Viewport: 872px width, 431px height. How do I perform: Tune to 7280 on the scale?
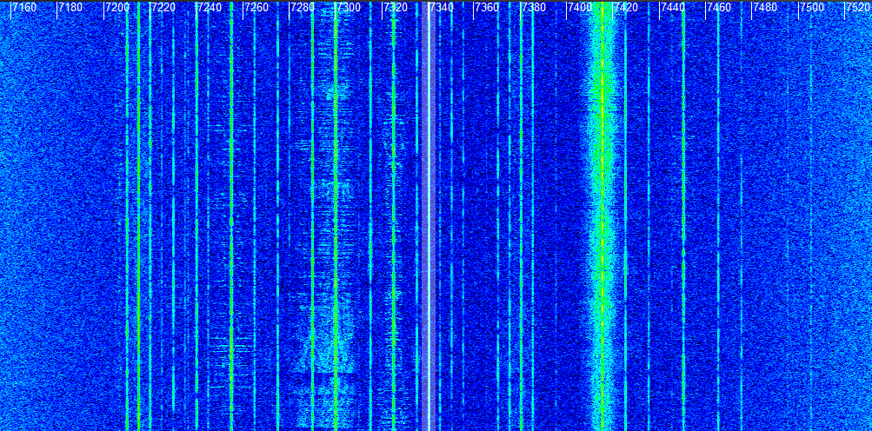click(x=302, y=8)
